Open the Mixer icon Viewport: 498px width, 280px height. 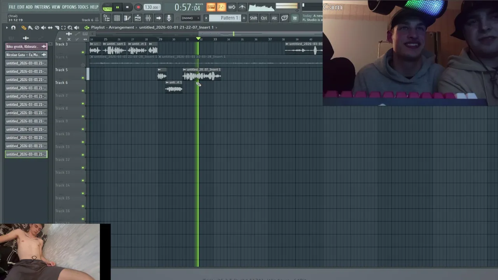coord(148,18)
